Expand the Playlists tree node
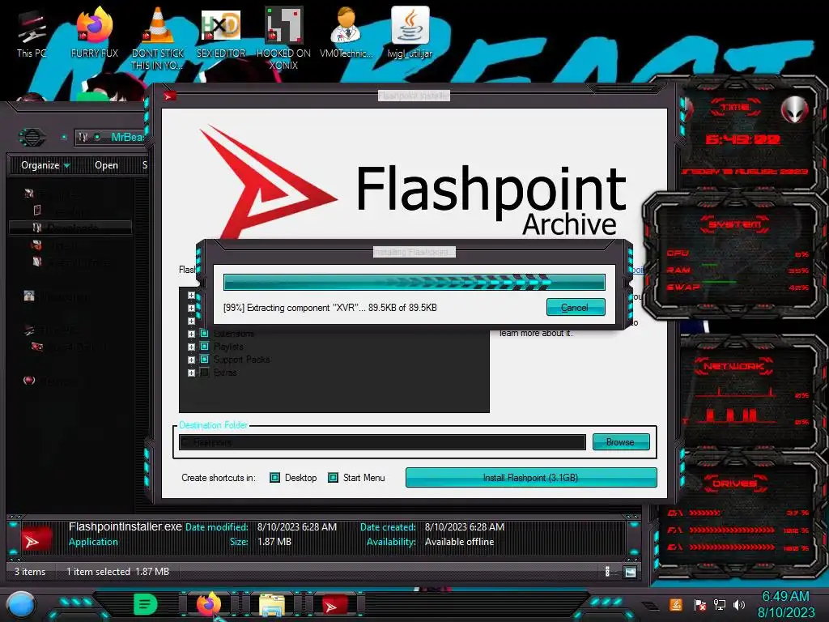829x622 pixels. click(191, 347)
